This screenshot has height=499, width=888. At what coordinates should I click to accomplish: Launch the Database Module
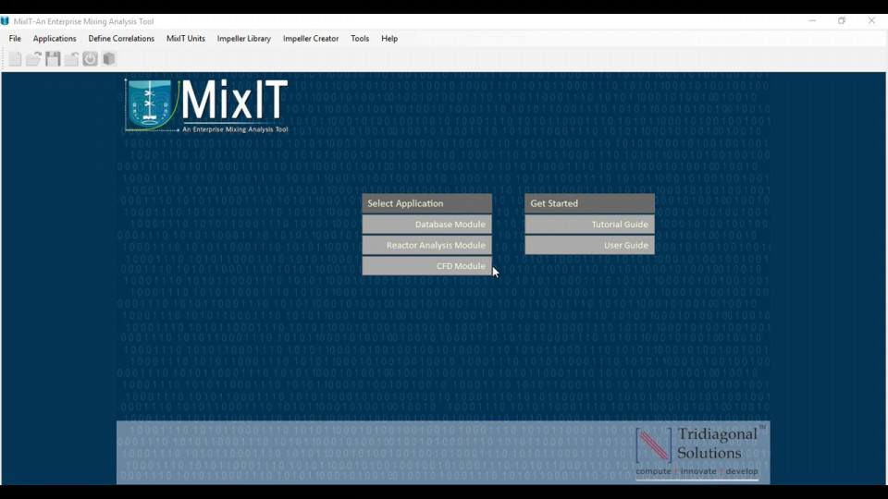(x=427, y=225)
